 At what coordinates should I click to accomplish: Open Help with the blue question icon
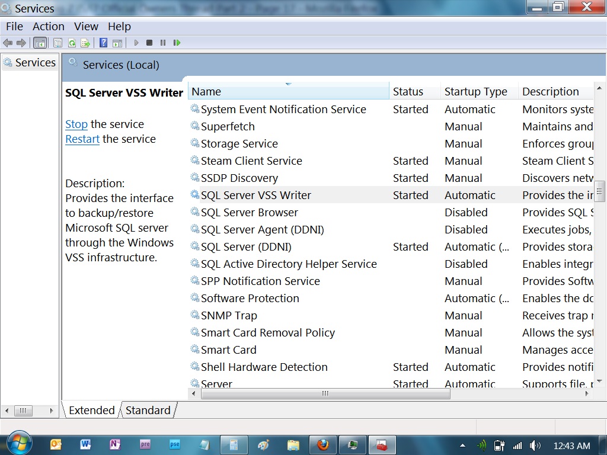pos(103,43)
